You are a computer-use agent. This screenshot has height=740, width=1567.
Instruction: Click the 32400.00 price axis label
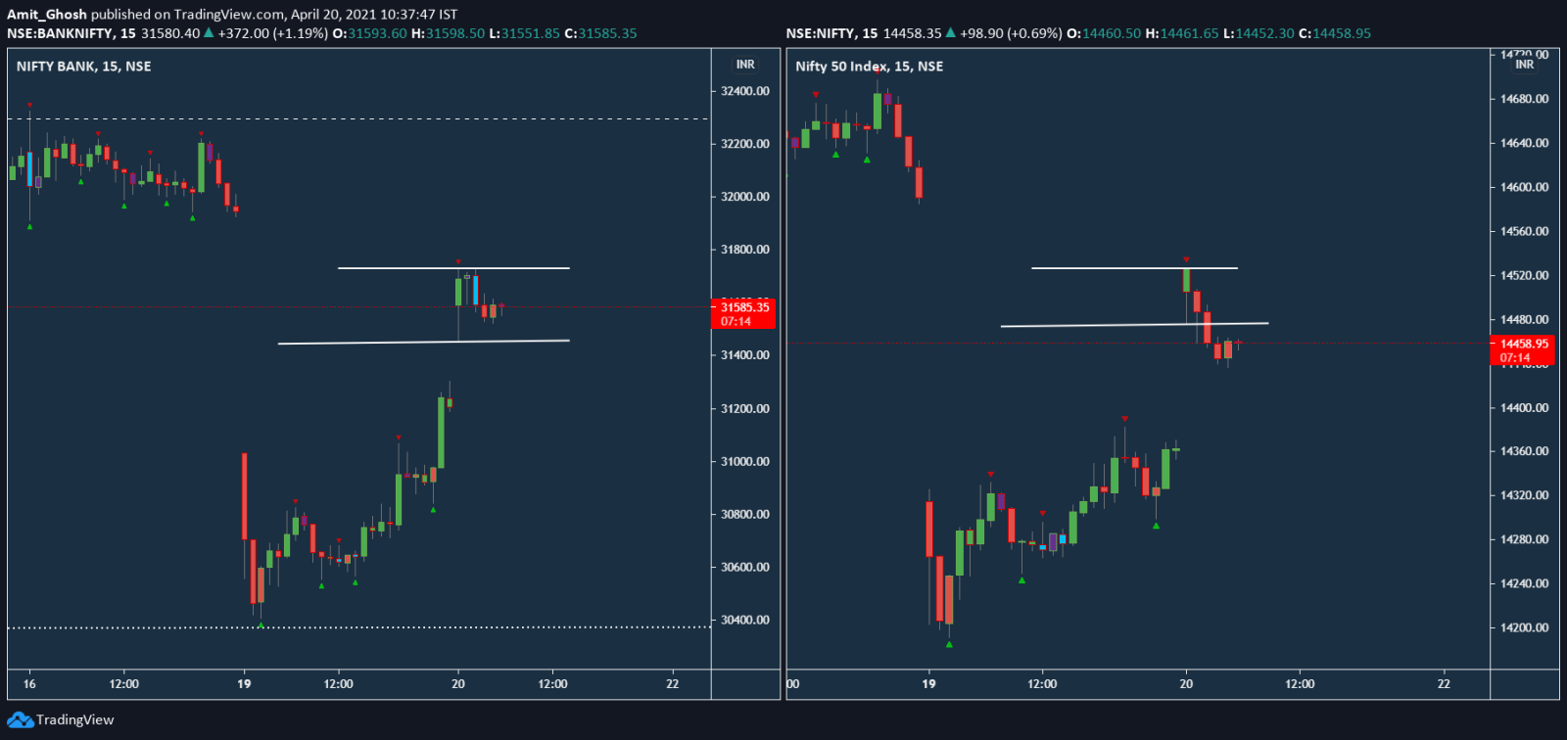[745, 91]
